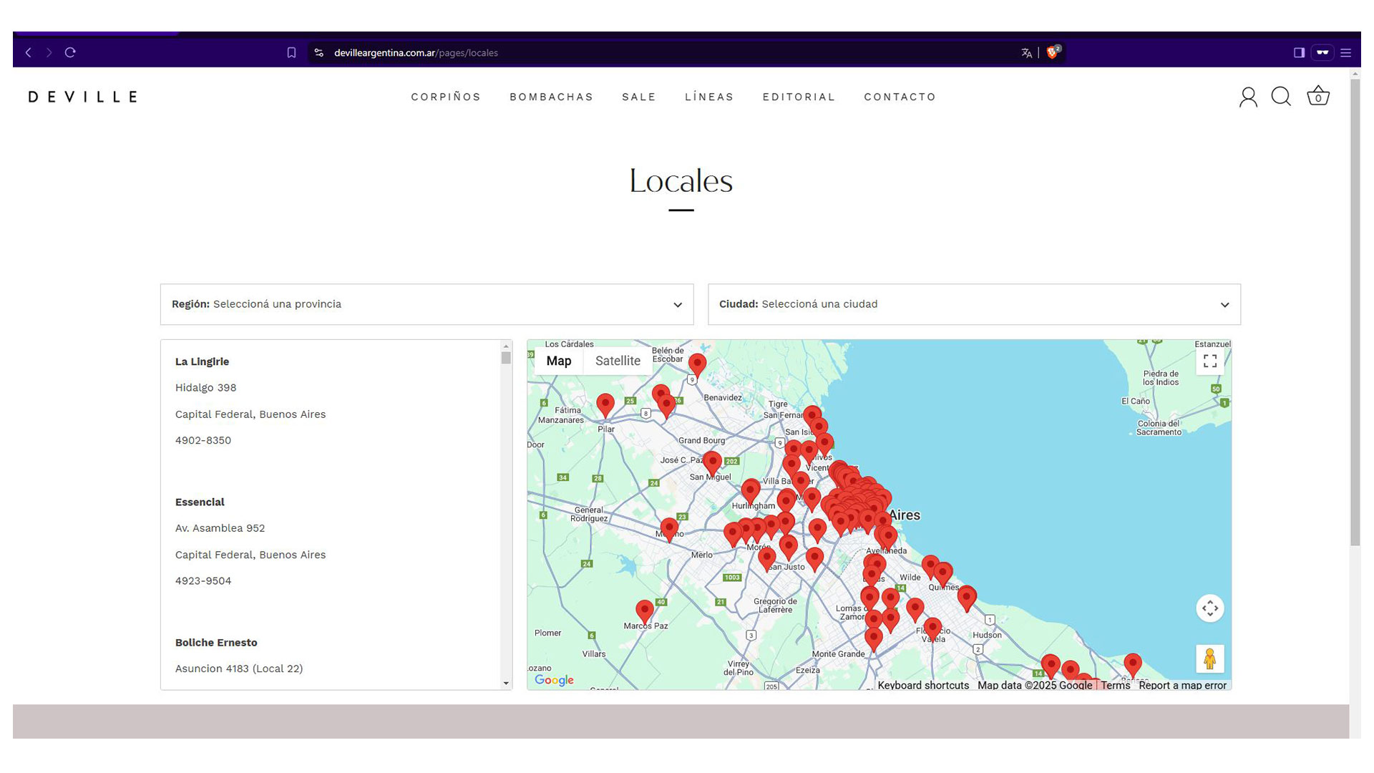Screen dimensions: 1374x773
Task: Reload the page with browser refresh
Action: coord(70,52)
